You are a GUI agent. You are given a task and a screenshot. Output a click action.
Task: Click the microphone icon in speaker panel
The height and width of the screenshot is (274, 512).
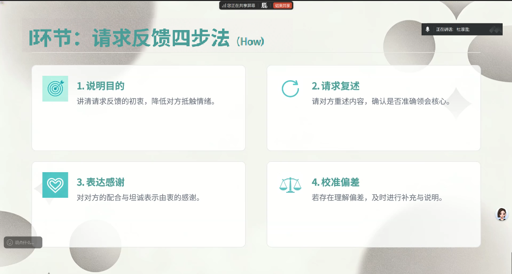[x=427, y=30]
